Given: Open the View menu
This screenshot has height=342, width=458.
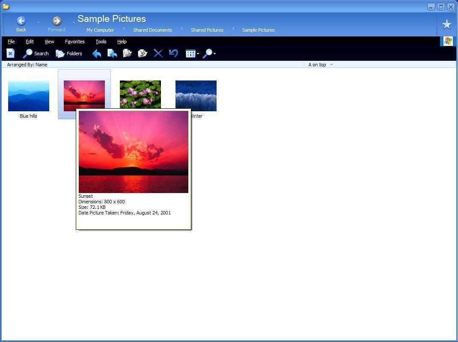Looking at the screenshot, I should (49, 42).
